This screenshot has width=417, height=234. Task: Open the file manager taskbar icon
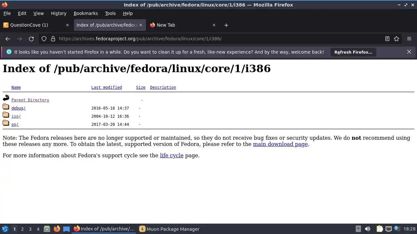point(47,229)
